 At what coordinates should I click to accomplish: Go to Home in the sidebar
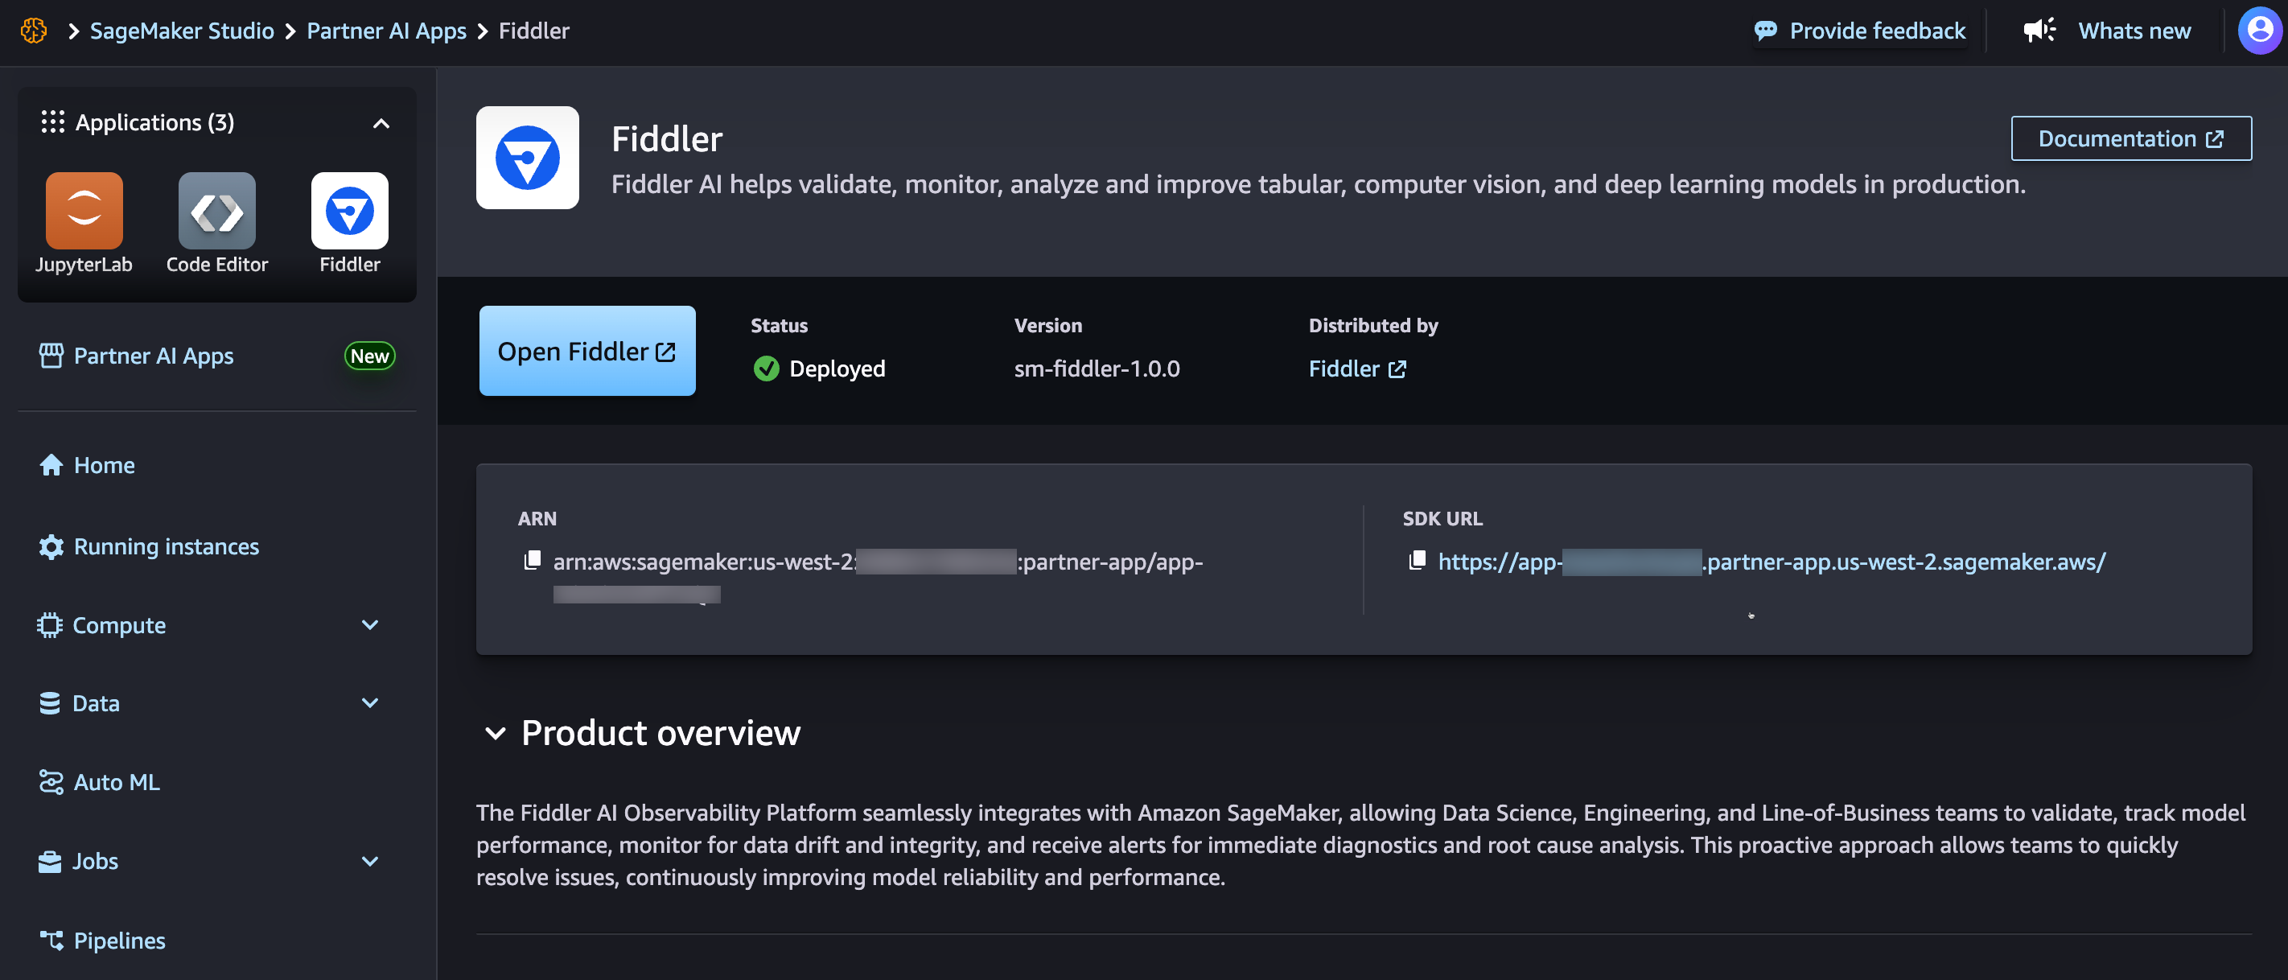click(103, 465)
